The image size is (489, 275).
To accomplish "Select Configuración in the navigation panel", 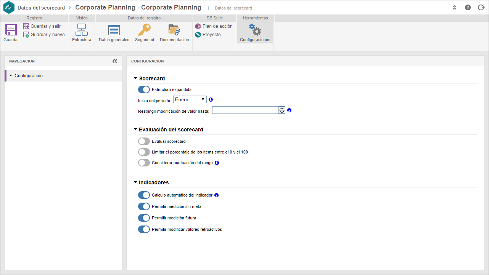I will click(x=63, y=76).
